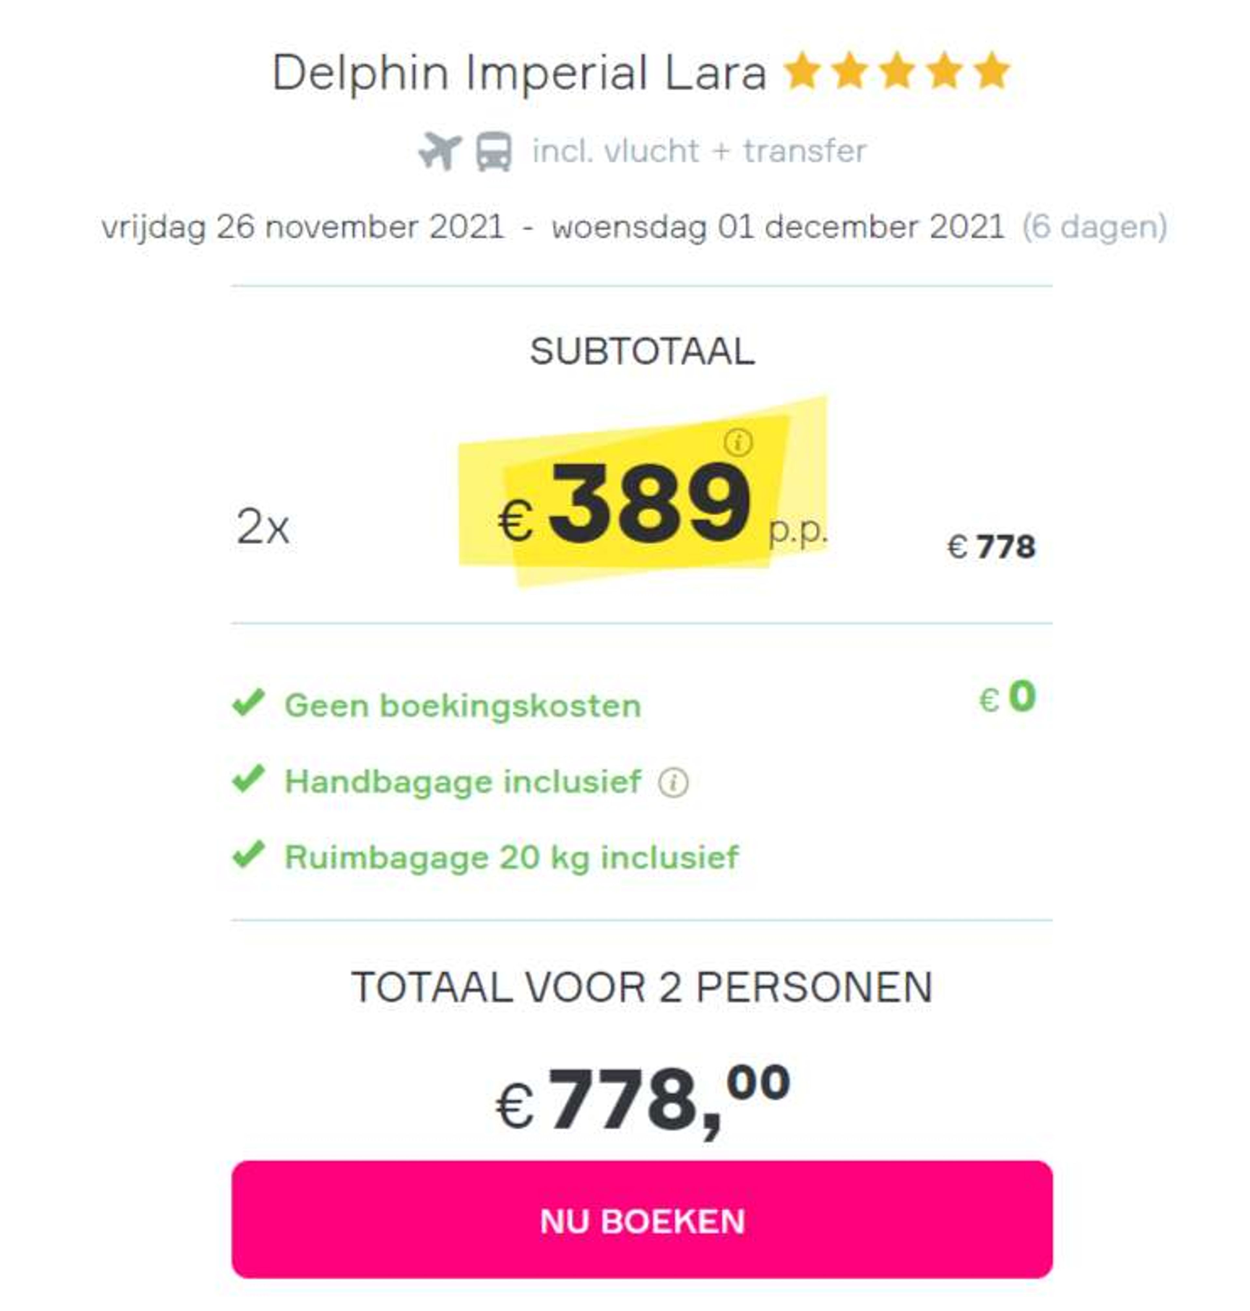Click the fifth gold rating star
Image resolution: width=1250 pixels, height=1311 pixels.
click(992, 71)
